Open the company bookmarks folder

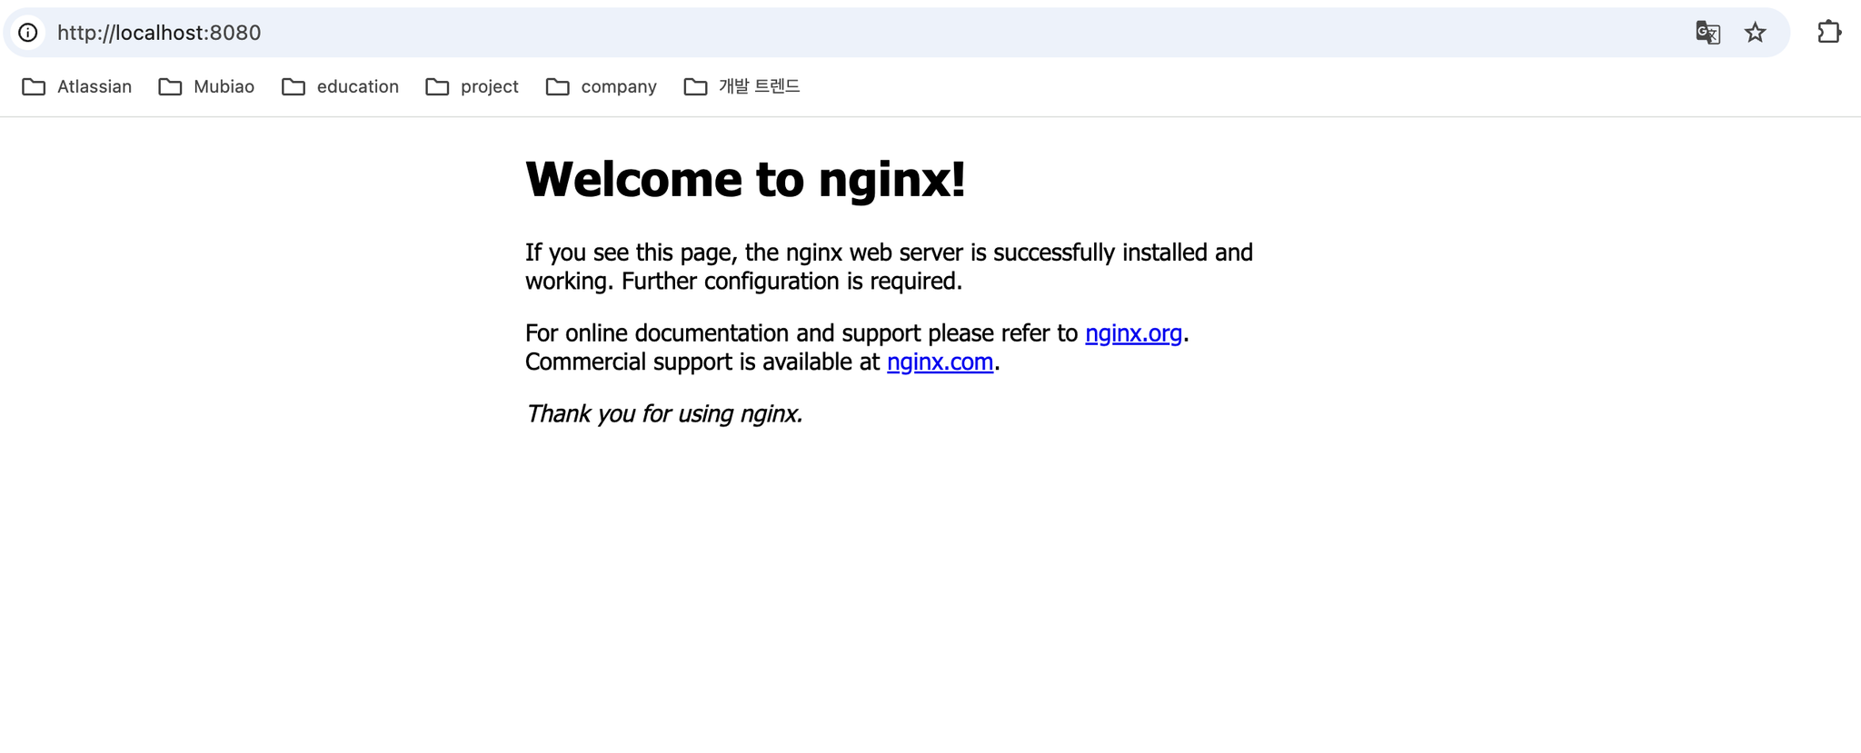pyautogui.click(x=601, y=86)
